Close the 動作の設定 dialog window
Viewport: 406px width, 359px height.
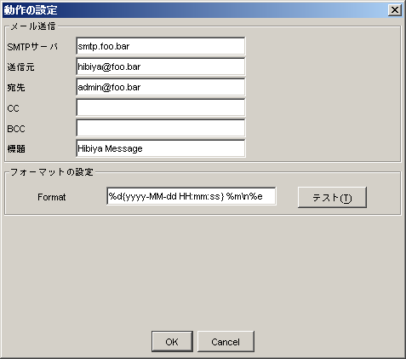click(x=395, y=10)
